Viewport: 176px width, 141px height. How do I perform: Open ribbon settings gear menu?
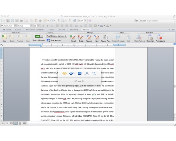(173, 30)
